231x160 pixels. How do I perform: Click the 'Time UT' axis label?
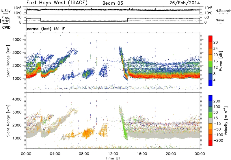[113, 158]
